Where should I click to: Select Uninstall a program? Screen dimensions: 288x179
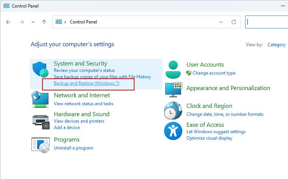coord(74,148)
